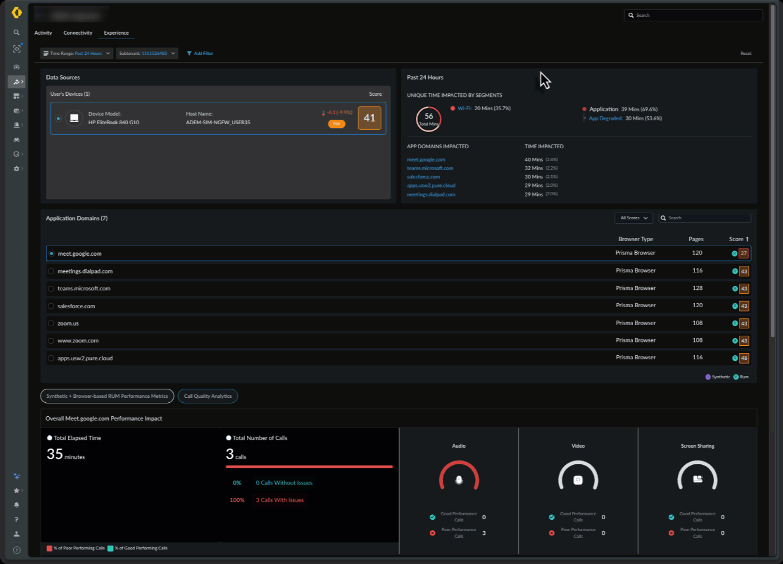Screen dimensions: 783x564
Task: Select the Total Number of Calls radio option
Action: coord(228,438)
